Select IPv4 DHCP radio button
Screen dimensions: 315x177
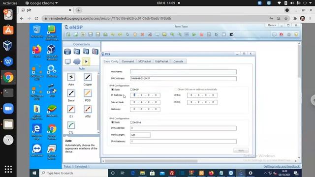coord(131,89)
